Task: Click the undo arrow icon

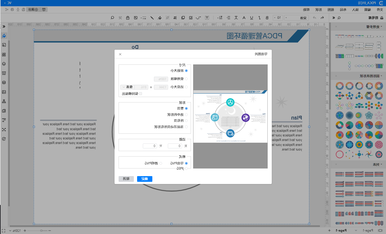Action: [322, 18]
